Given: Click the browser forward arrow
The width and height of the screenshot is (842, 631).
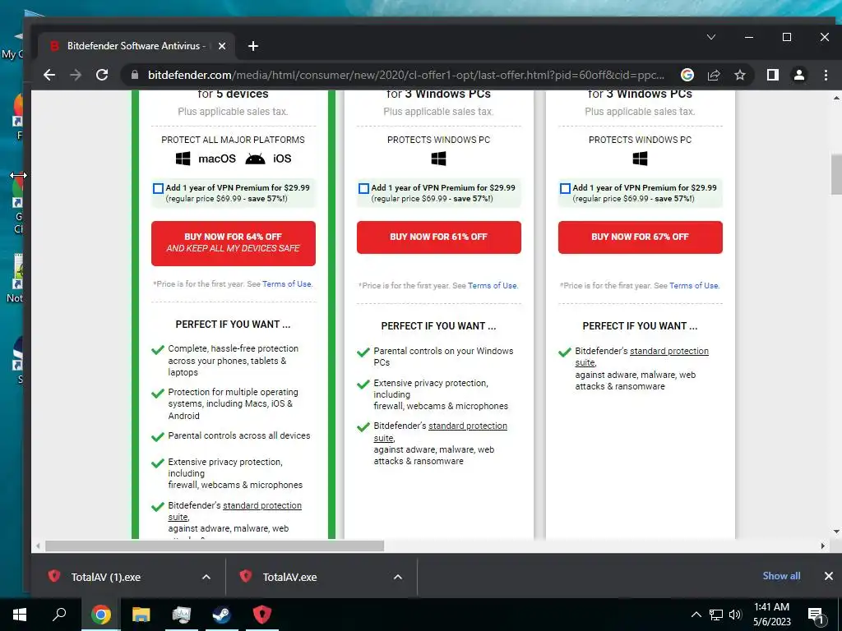Looking at the screenshot, I should (x=76, y=75).
